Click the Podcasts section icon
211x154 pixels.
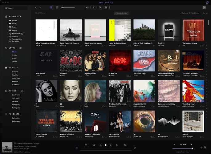[x=6, y=114]
